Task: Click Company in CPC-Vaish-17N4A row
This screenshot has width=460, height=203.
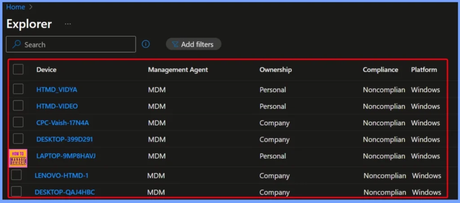Action: pyautogui.click(x=274, y=123)
